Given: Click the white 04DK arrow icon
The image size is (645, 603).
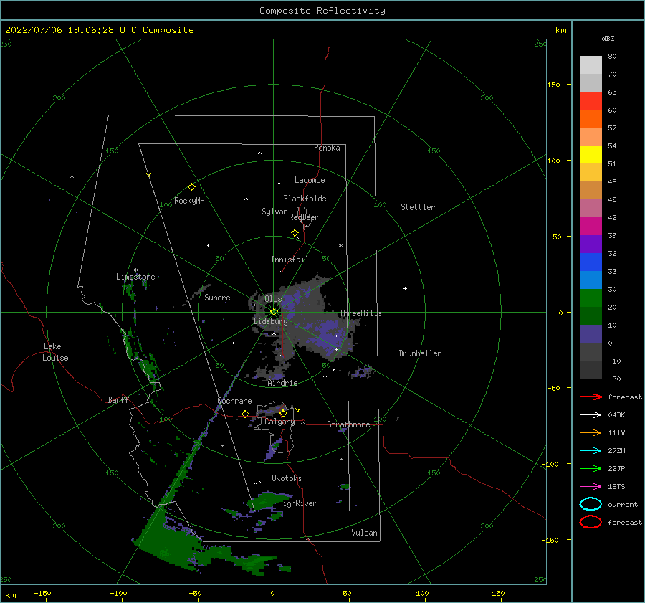Looking at the screenshot, I should (591, 414).
